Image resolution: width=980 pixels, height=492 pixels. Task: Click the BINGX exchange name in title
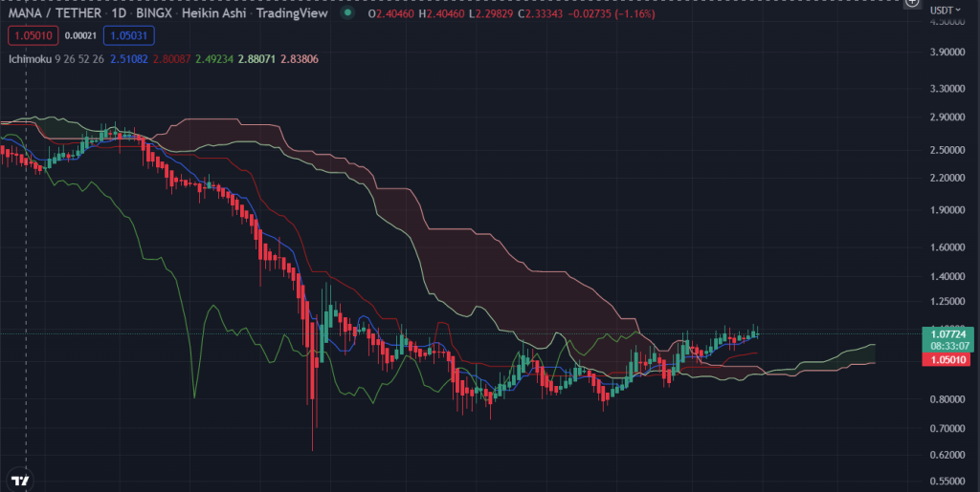coord(154,12)
